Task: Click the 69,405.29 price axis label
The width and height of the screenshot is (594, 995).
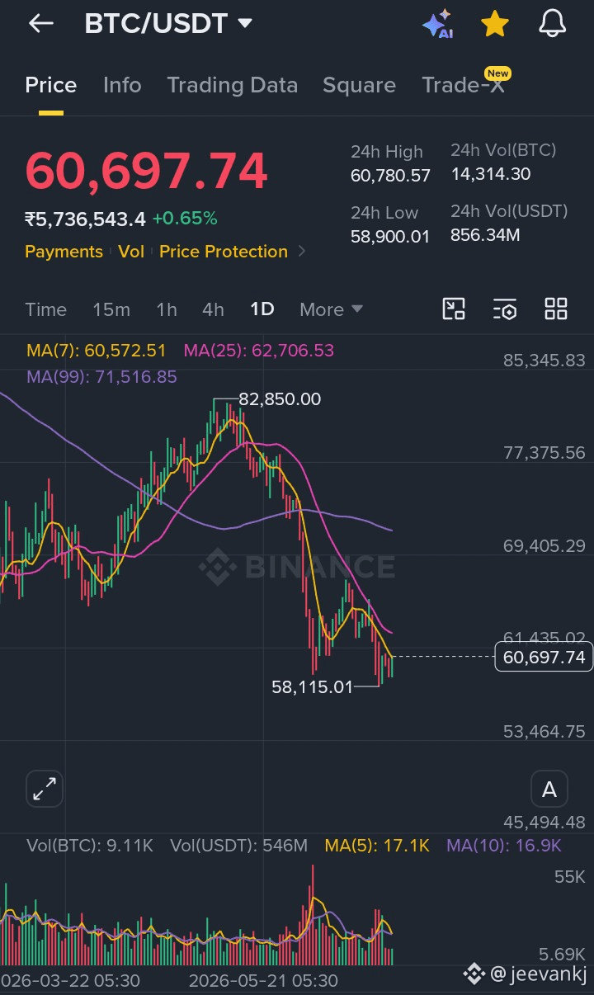Action: (544, 545)
